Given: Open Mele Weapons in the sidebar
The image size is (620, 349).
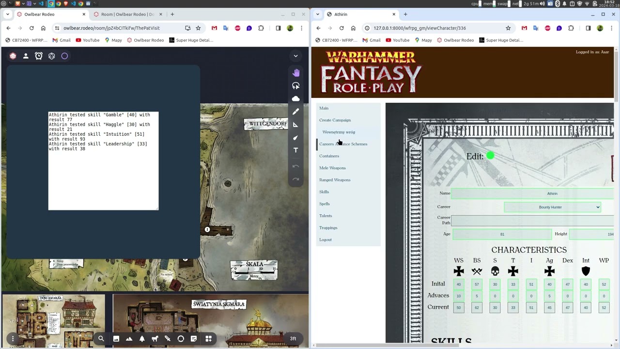Looking at the screenshot, I should coord(332,168).
